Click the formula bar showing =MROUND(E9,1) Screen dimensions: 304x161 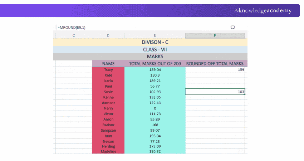143,28
